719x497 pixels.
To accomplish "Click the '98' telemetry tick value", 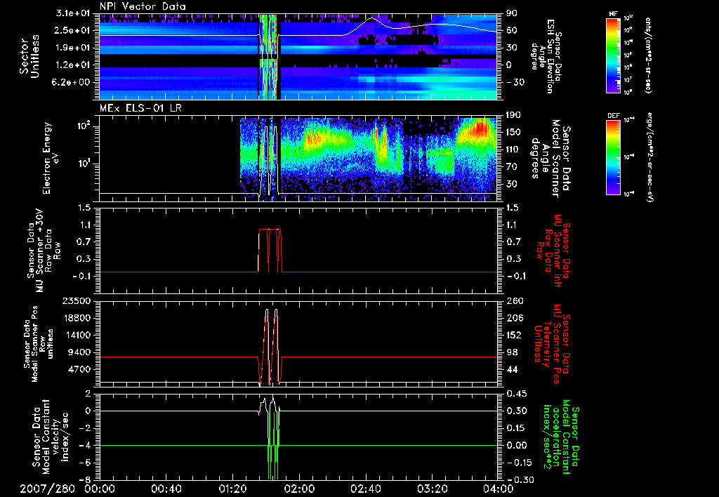I will tap(511, 352).
